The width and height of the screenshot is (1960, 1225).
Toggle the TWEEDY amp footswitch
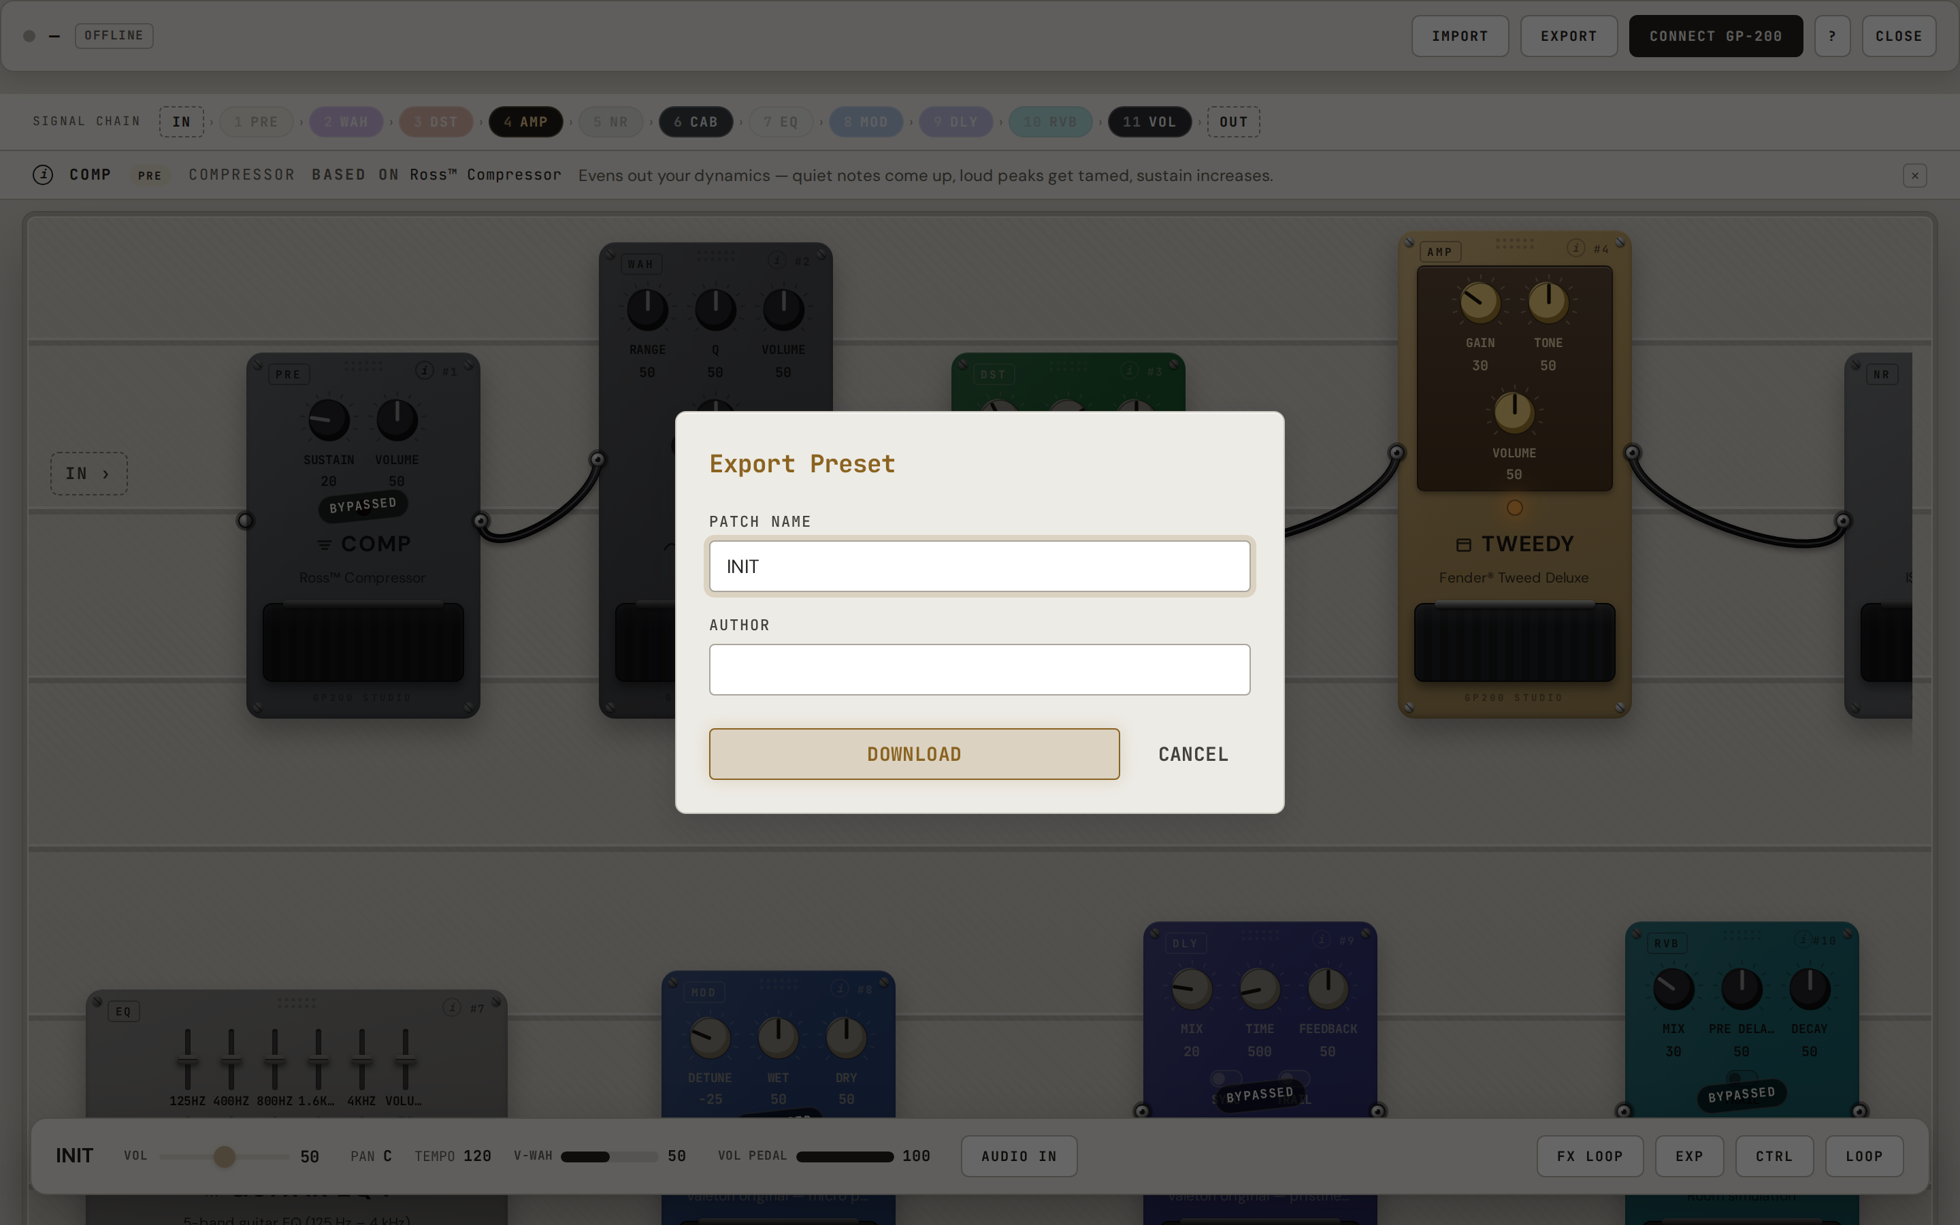click(1514, 642)
